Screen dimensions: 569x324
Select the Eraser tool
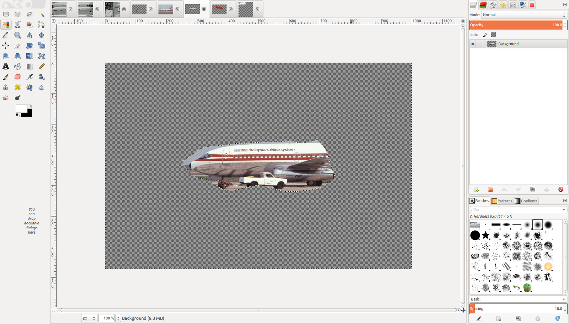(x=17, y=77)
